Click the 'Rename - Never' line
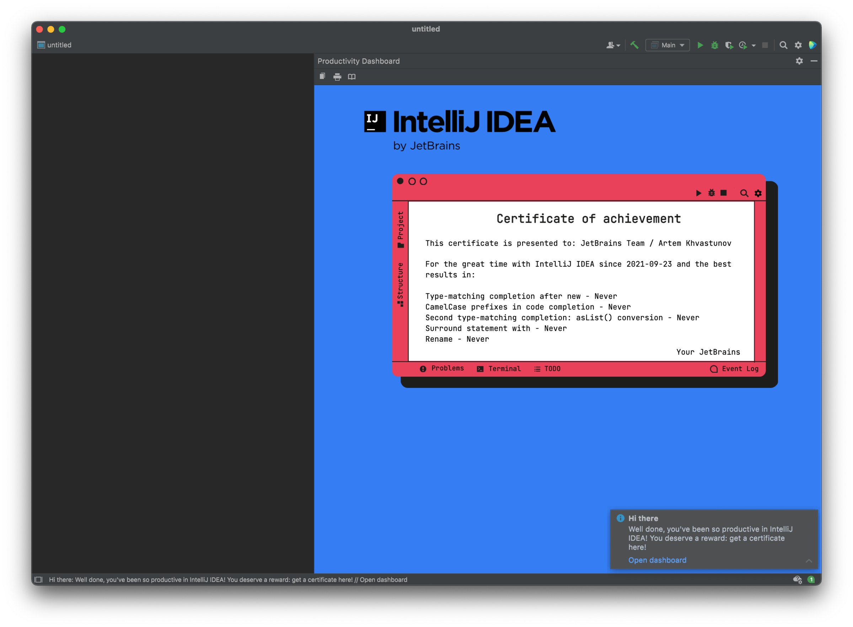 click(457, 339)
